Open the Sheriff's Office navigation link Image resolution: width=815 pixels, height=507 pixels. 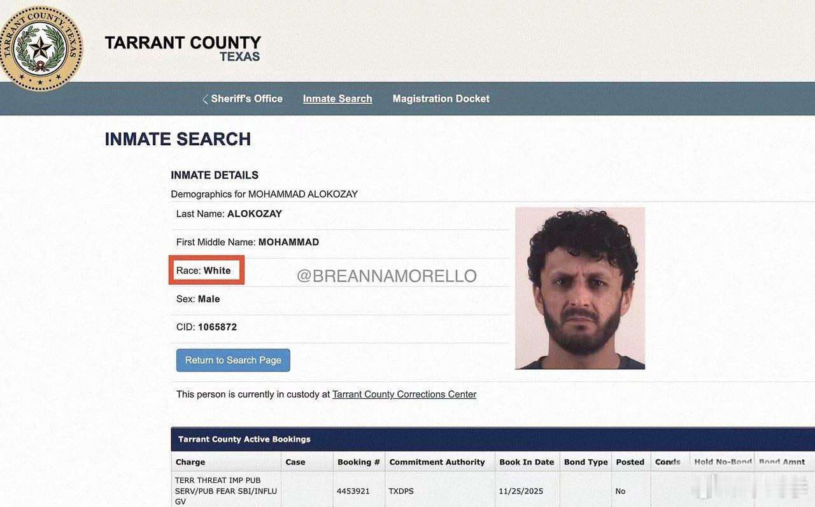(246, 99)
